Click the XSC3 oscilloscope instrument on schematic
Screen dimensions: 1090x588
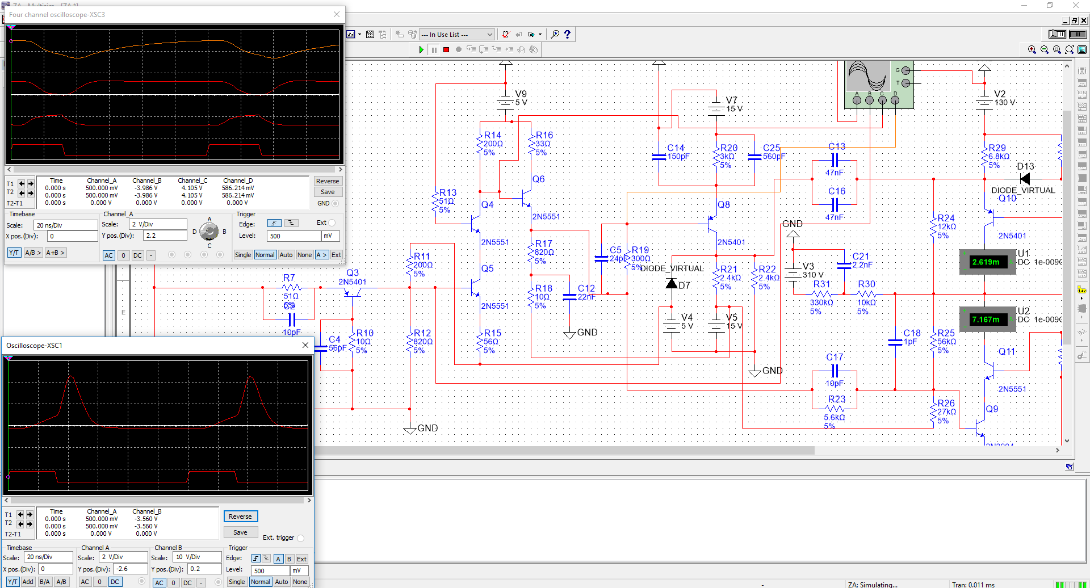(x=878, y=84)
